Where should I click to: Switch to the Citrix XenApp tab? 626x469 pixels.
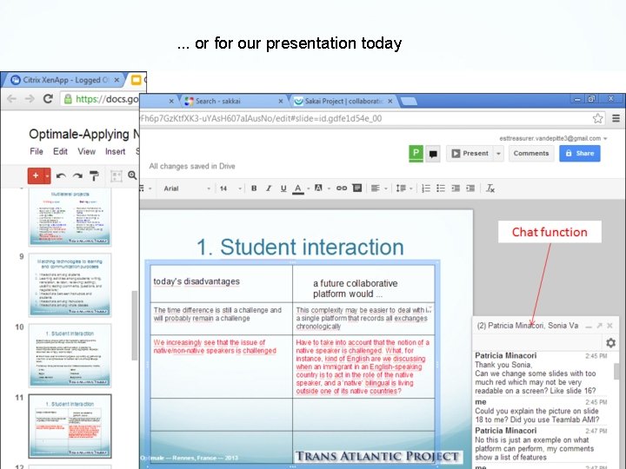tap(63, 80)
